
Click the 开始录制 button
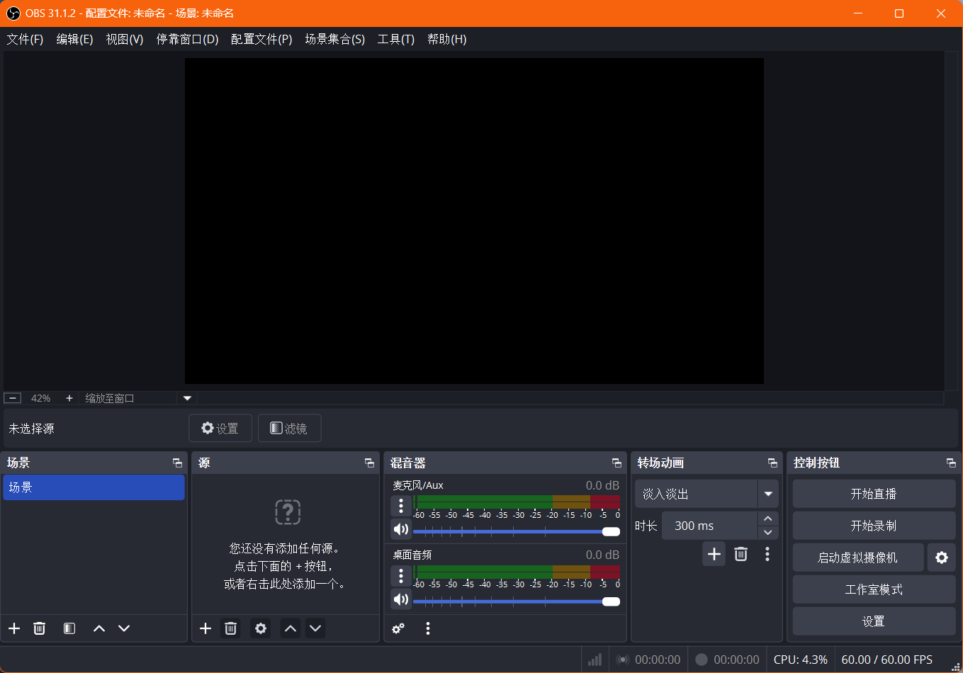874,525
